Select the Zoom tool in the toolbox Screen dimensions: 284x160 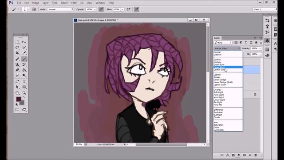pos(24,93)
